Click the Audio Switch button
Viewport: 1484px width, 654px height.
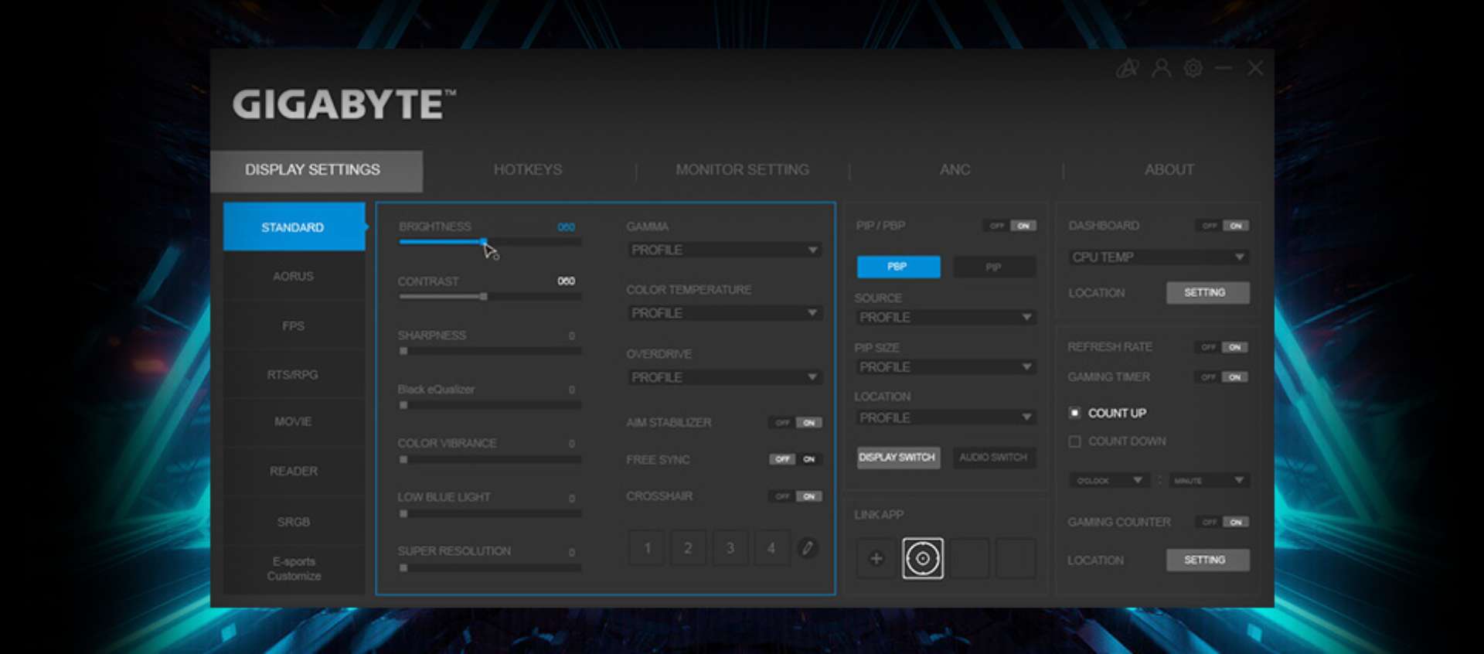click(x=994, y=457)
